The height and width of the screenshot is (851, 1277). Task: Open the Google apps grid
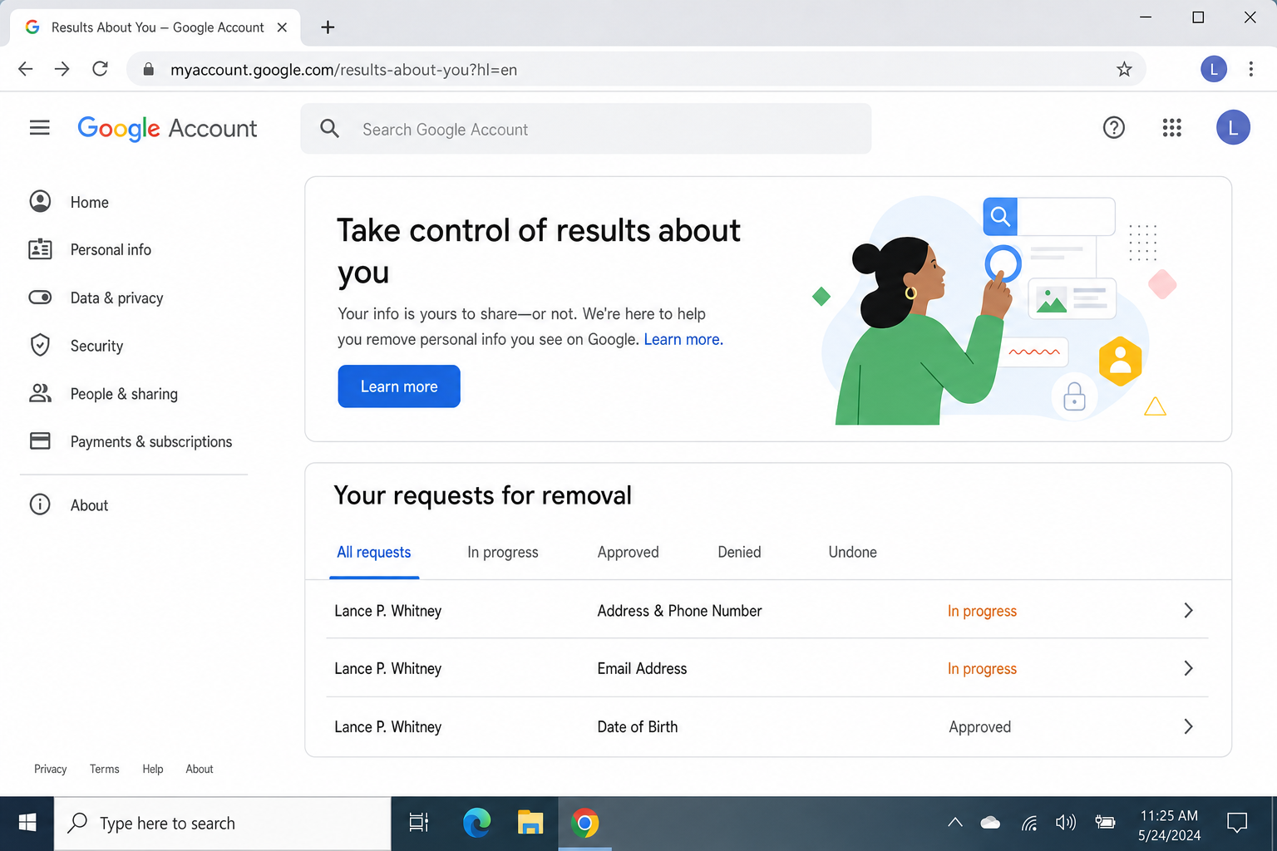(1172, 128)
